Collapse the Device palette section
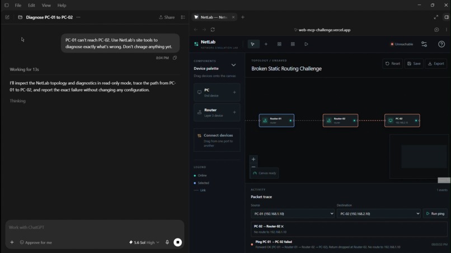The height and width of the screenshot is (253, 451). click(x=233, y=65)
